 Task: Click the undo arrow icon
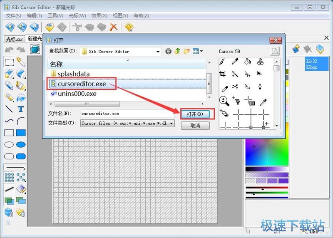click(9, 50)
